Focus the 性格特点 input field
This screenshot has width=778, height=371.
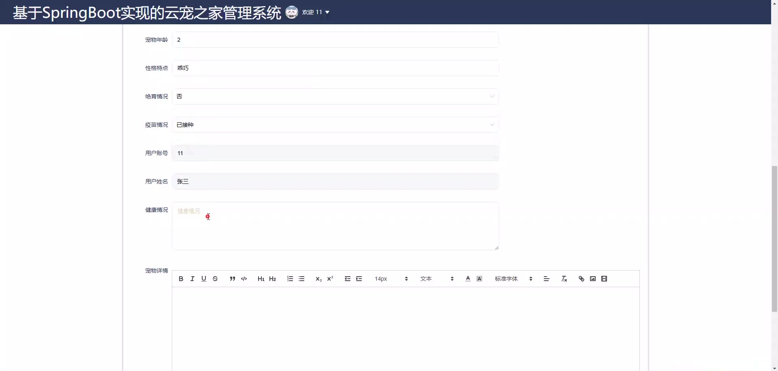pyautogui.click(x=335, y=68)
